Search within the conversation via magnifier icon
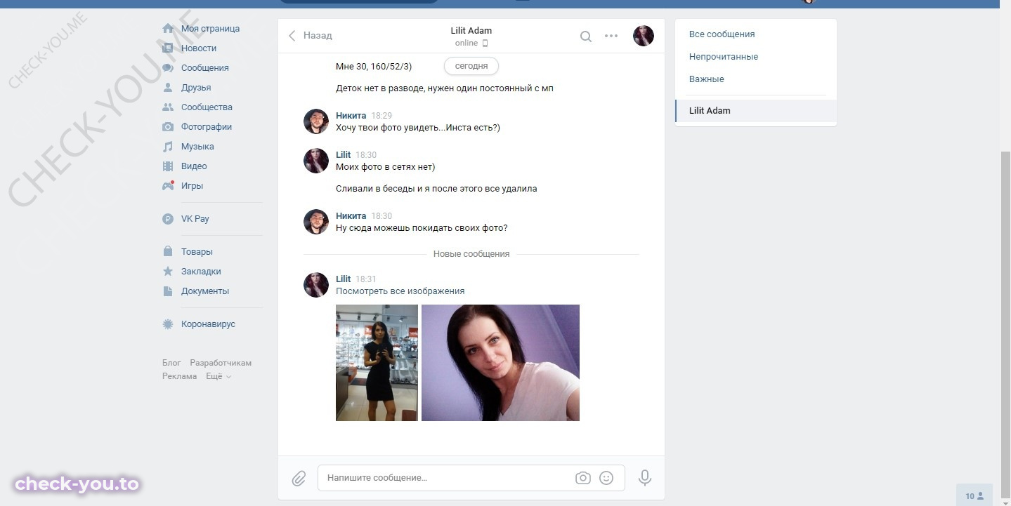The height and width of the screenshot is (506, 1011). [585, 36]
